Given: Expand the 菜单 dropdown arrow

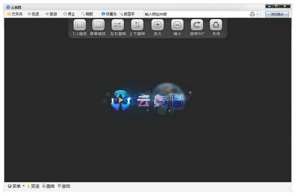Looking at the screenshot, I should pos(24,186).
